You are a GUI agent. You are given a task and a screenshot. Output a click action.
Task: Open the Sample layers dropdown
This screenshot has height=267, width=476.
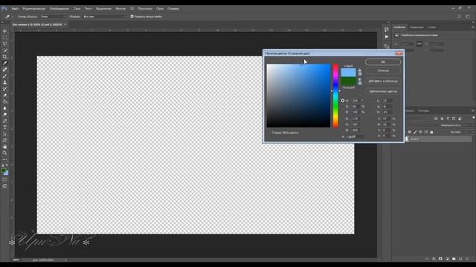click(104, 16)
